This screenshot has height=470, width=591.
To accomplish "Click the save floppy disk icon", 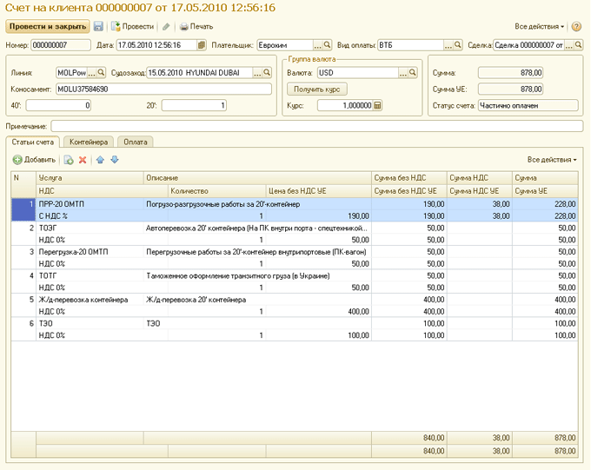I will click(98, 26).
